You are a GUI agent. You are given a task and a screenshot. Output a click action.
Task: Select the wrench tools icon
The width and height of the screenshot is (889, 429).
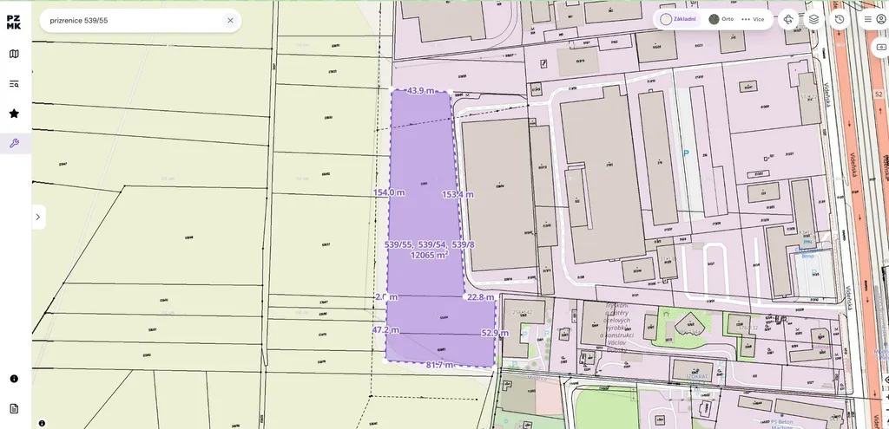[14, 143]
